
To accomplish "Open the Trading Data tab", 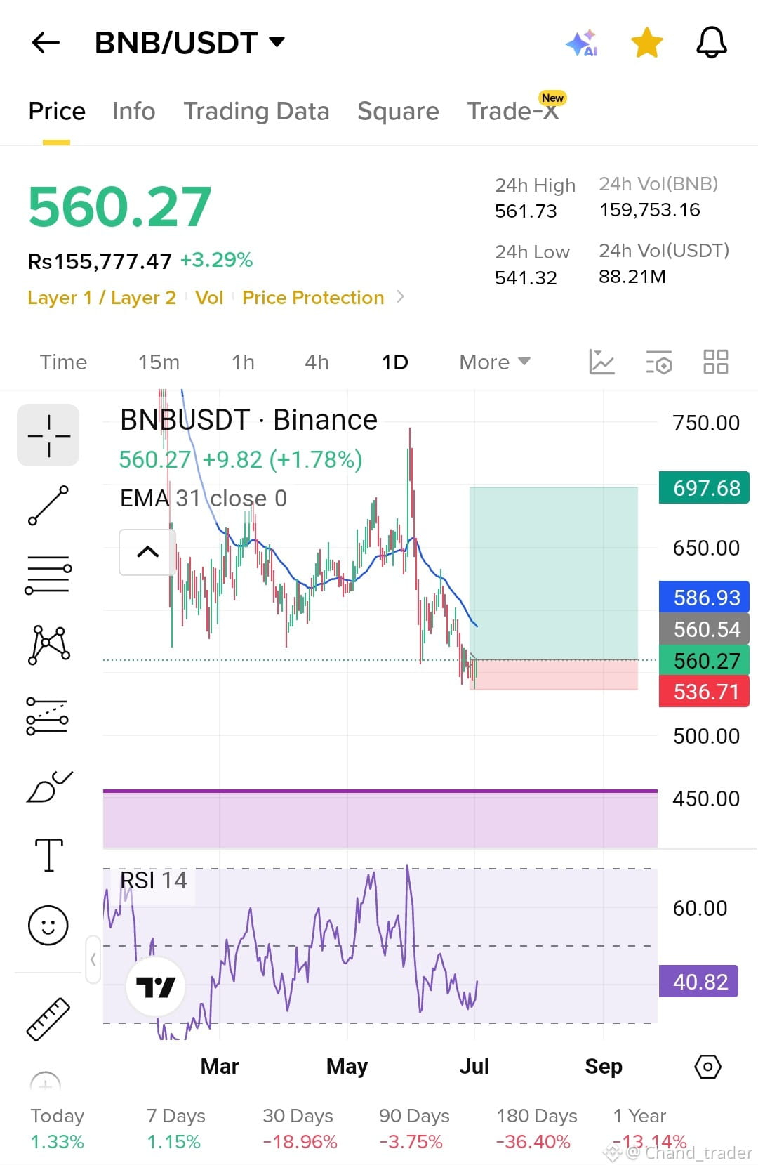I will click(x=256, y=112).
